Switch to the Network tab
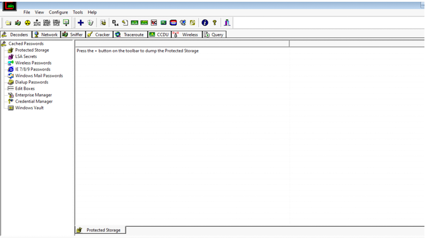Screen dimensions: 425x239 pyautogui.click(x=46, y=35)
